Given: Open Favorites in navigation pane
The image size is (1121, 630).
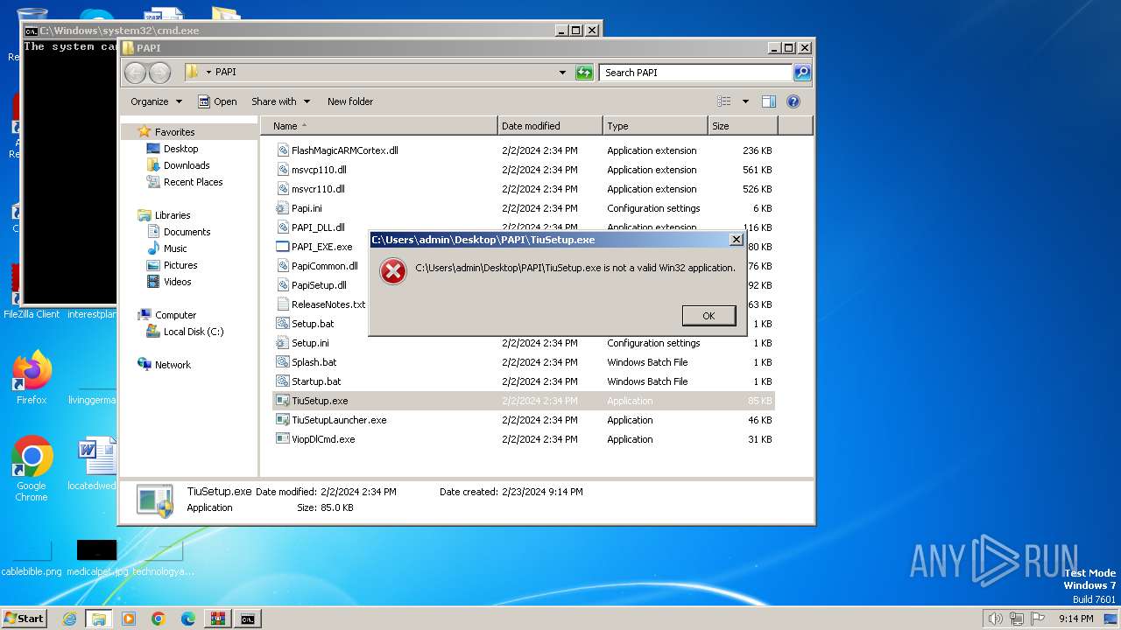Looking at the screenshot, I should pos(174,132).
